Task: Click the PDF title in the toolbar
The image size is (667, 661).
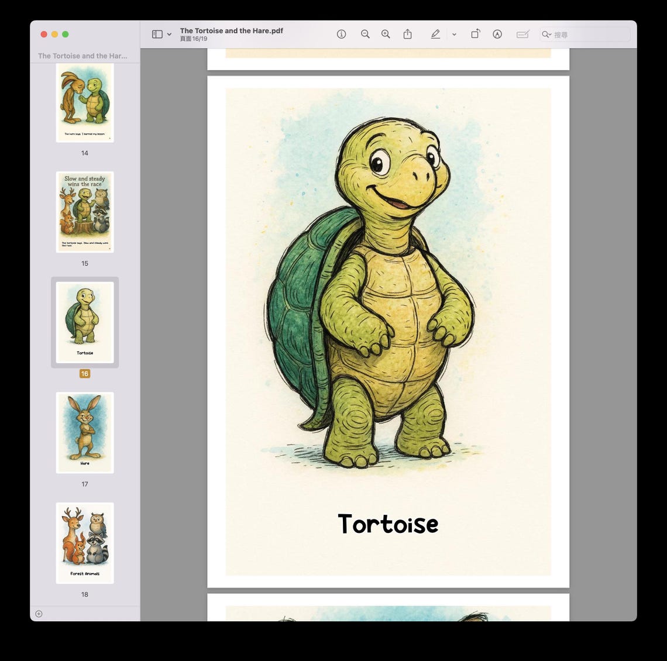Action: point(231,30)
